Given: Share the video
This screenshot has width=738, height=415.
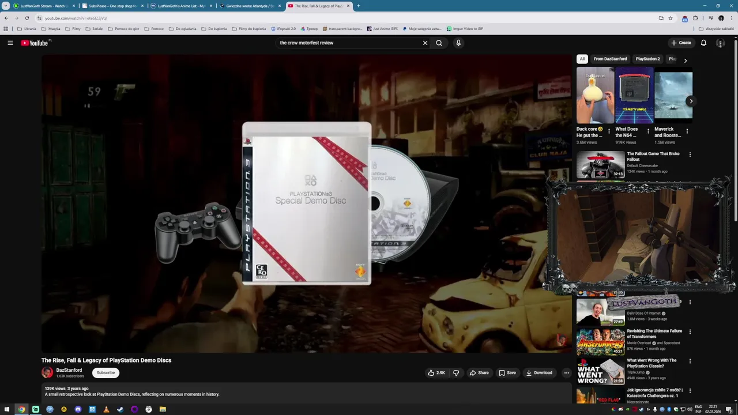Looking at the screenshot, I should pos(479,373).
